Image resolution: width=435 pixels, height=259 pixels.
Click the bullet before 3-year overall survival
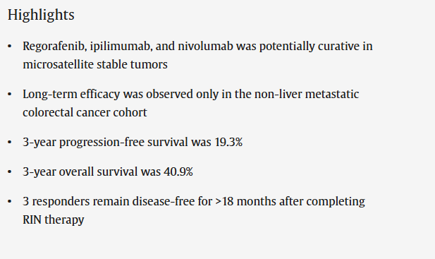tap(10, 171)
